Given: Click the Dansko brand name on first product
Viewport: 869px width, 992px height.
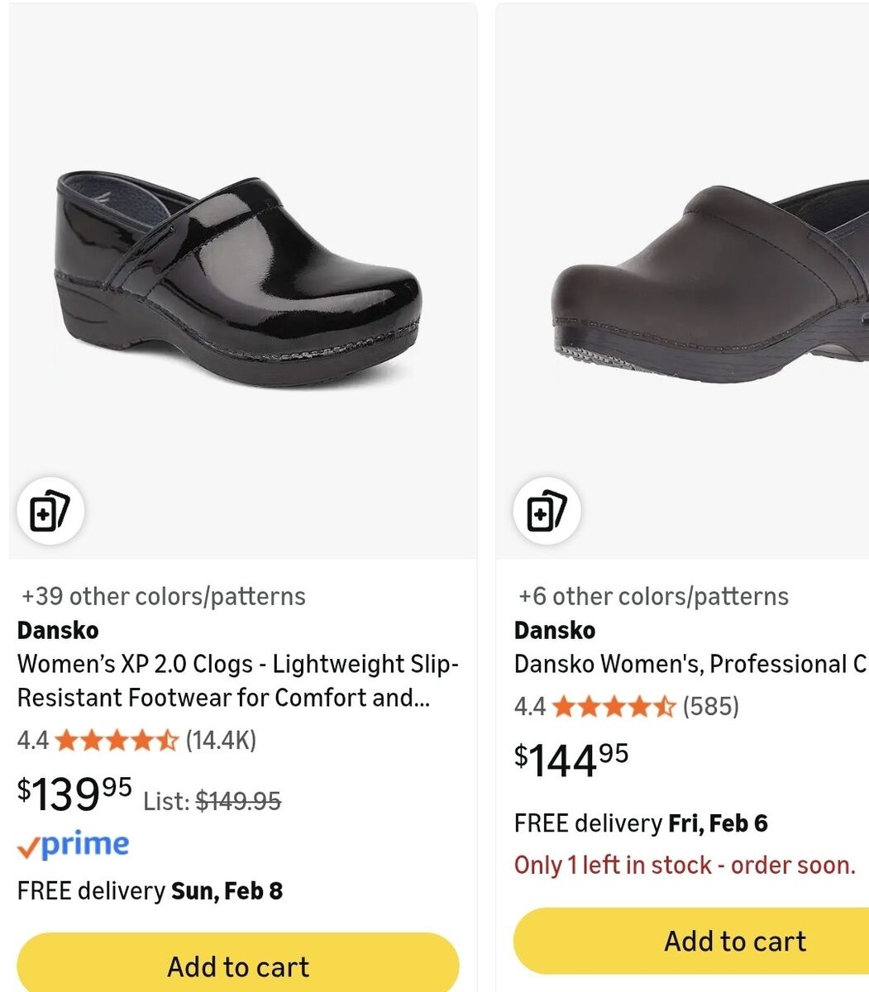Looking at the screenshot, I should (x=58, y=630).
